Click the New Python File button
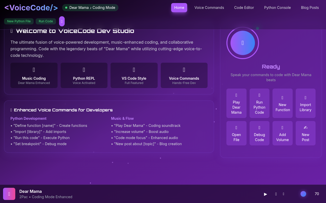 click(19, 21)
